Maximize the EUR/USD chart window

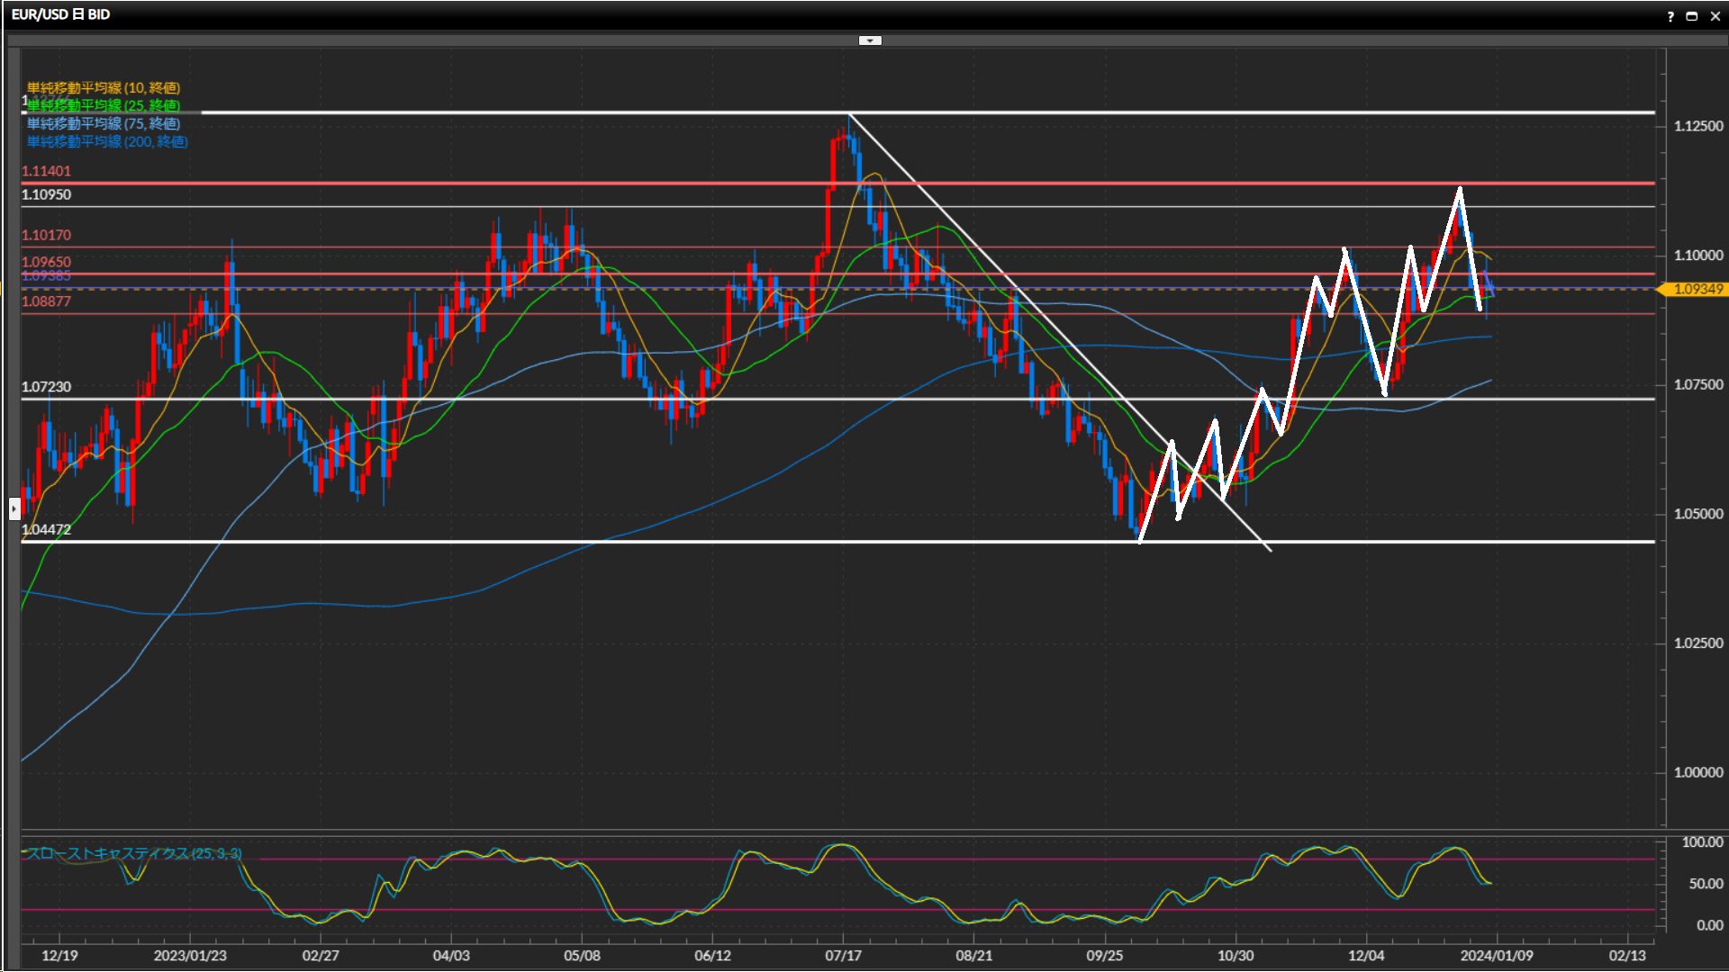tap(1692, 16)
